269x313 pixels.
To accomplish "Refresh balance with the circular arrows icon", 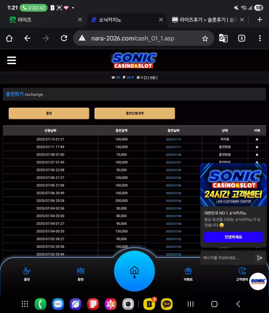I will click(145, 78).
